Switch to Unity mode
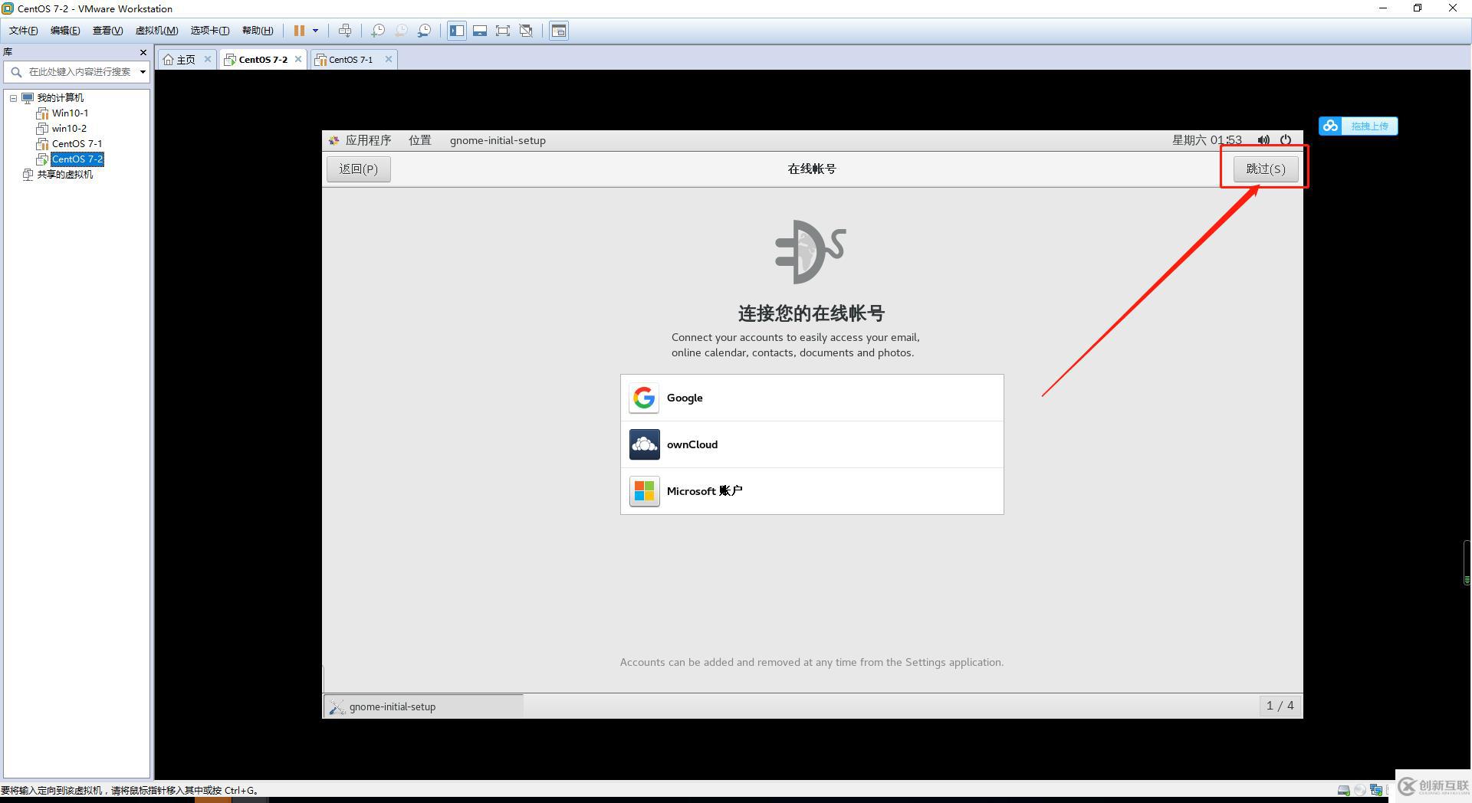Viewport: 1472px width, 803px height. (526, 31)
